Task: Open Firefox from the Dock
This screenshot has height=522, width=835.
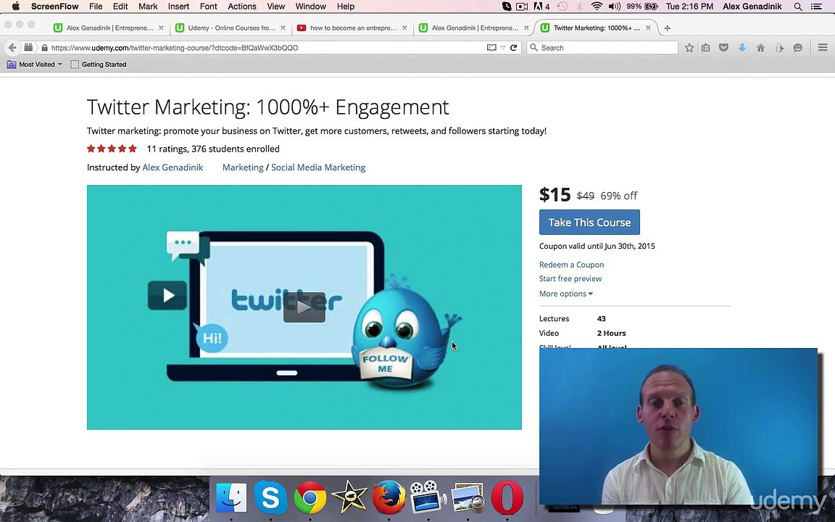Action: (389, 497)
